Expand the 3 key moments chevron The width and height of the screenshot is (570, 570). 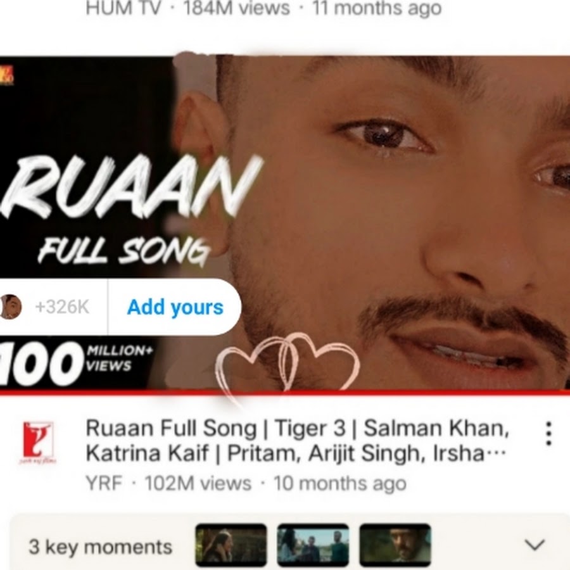pos(535,545)
